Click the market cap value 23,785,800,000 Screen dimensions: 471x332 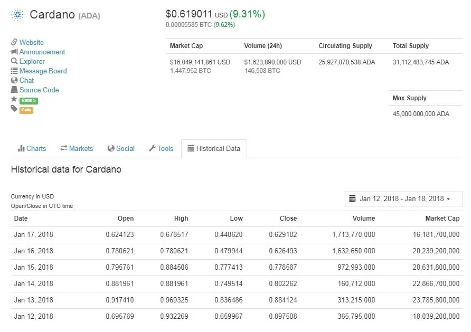coord(436,300)
